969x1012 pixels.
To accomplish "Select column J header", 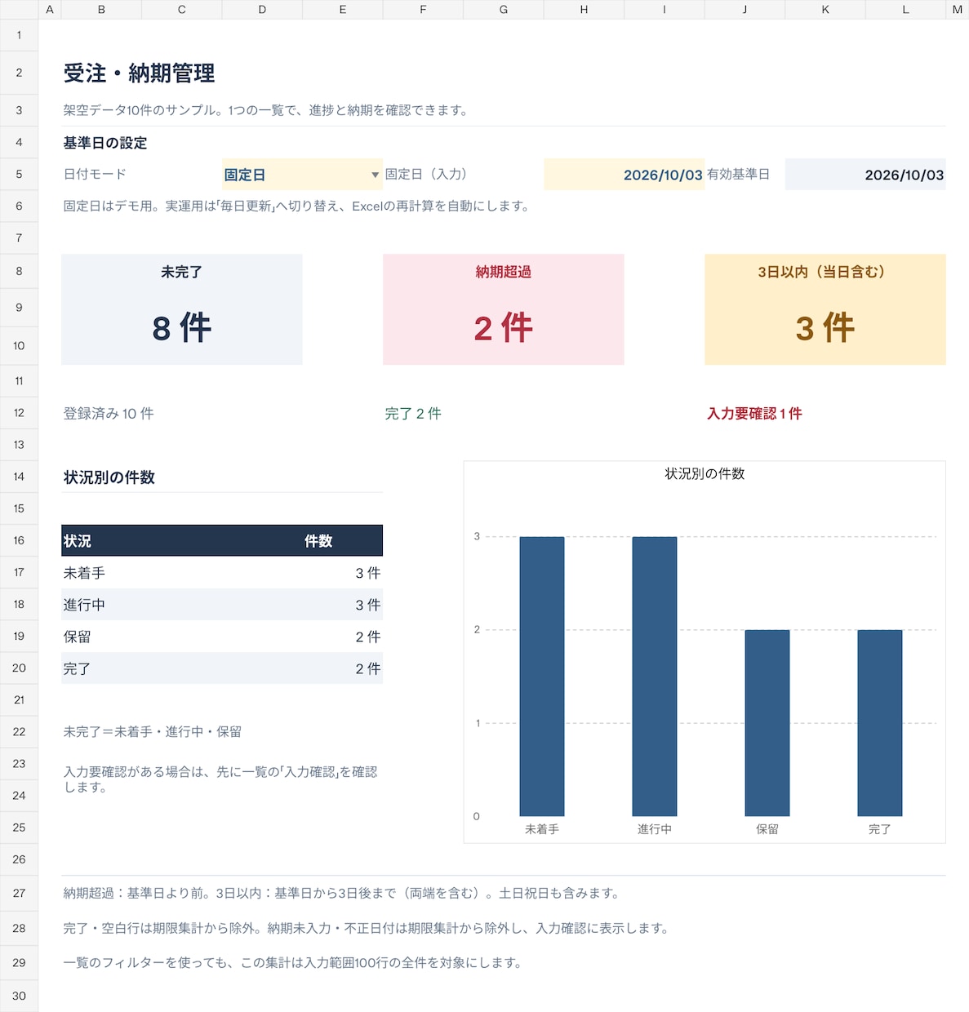I will 745,10.
